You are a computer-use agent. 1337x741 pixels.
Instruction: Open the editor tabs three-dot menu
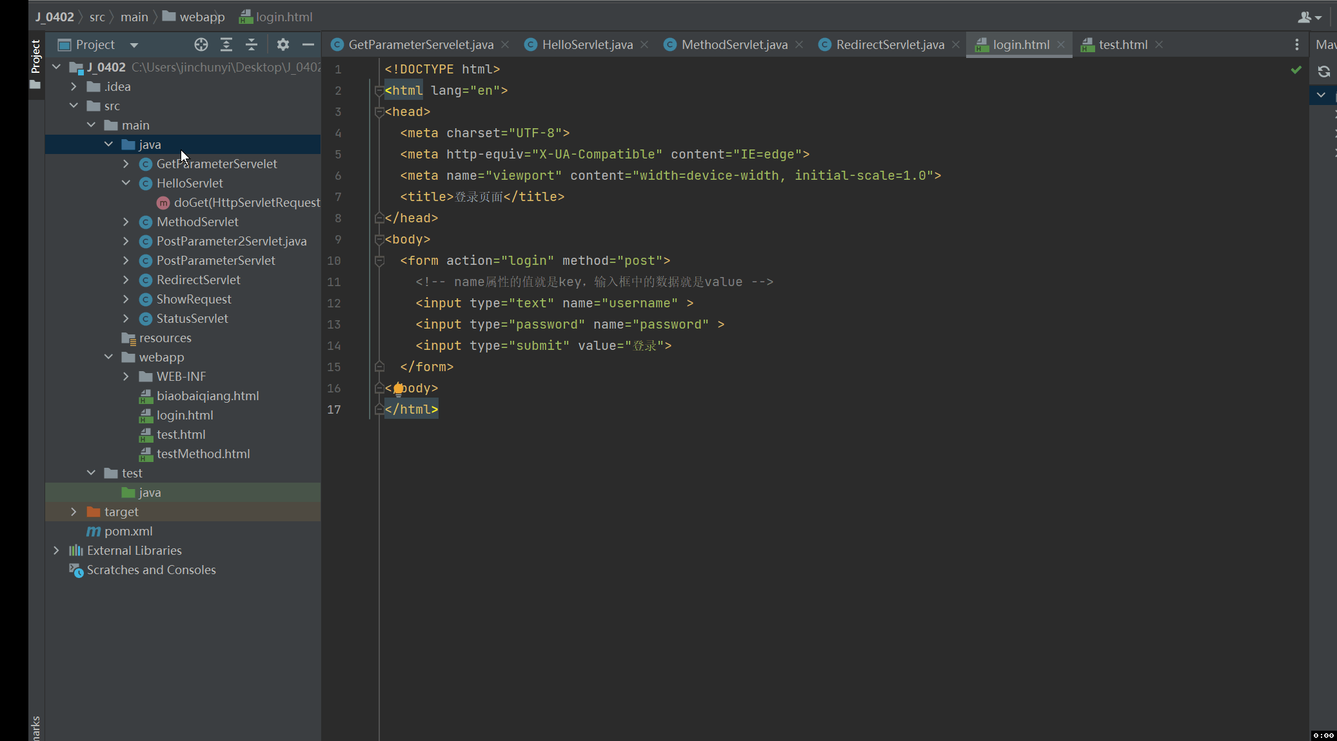point(1296,44)
